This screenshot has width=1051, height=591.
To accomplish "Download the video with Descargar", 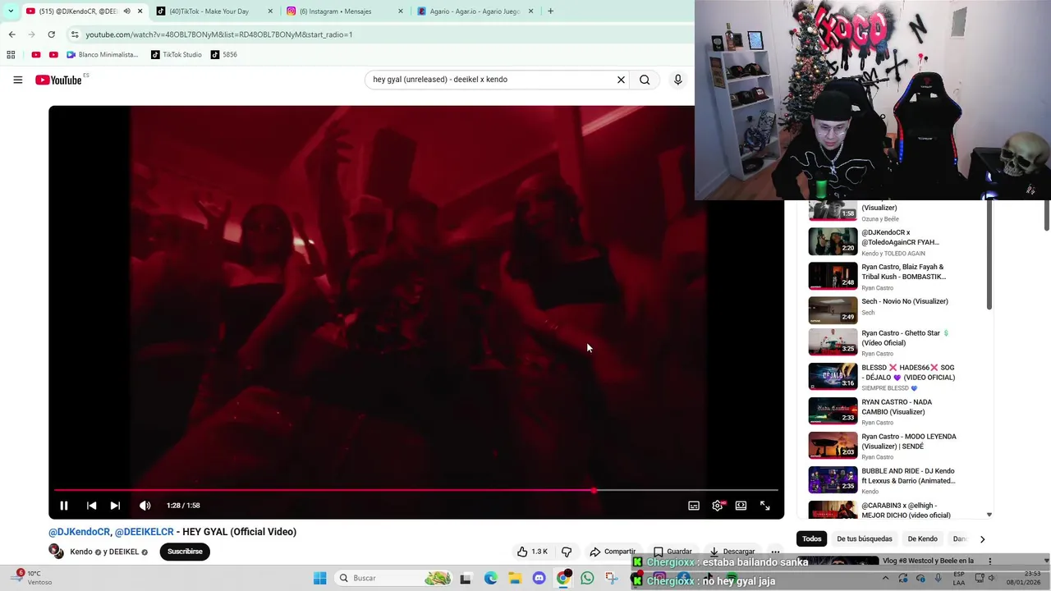I will coord(732,552).
